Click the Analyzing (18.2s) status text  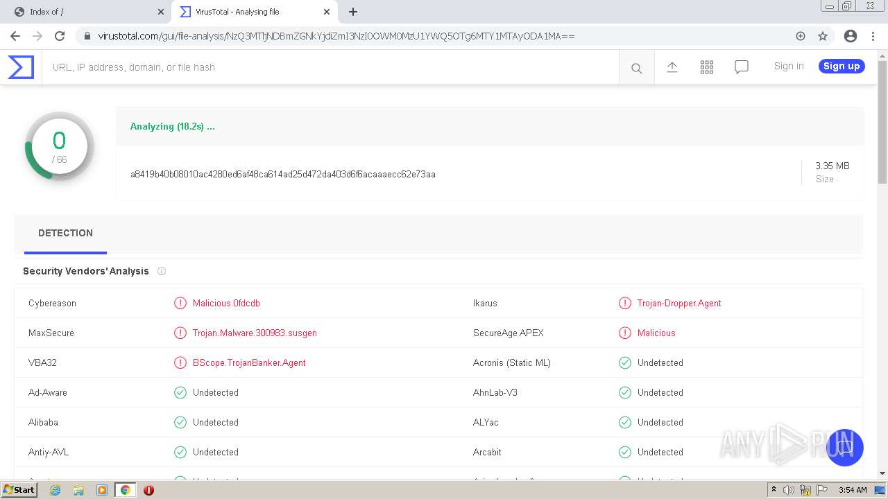pos(173,126)
